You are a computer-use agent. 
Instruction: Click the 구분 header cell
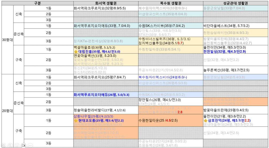coord(38,3)
